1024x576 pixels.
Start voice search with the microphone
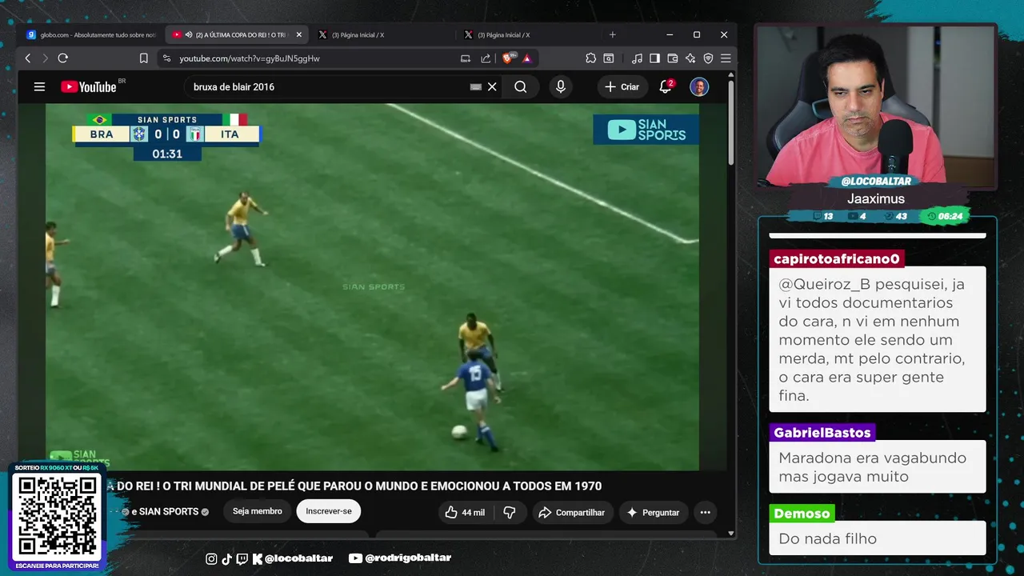(x=561, y=86)
